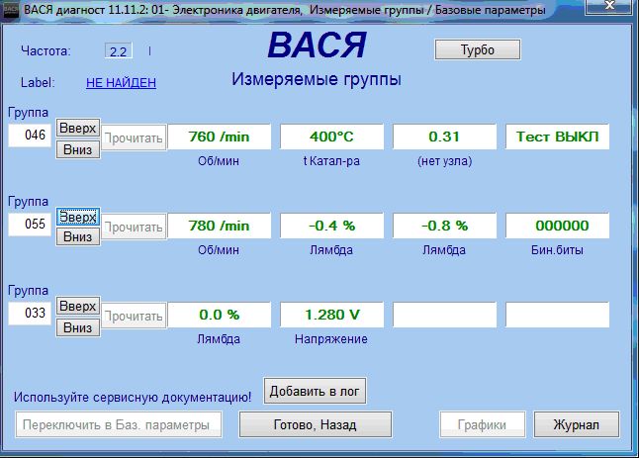The image size is (639, 458).
Task: Focus the group number field 055
Action: pyautogui.click(x=30, y=225)
